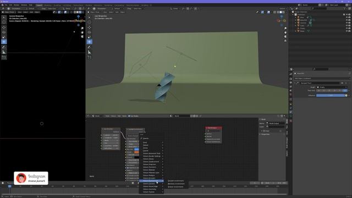Expand the Properties panel in node sidebar
The width and height of the screenshot is (352, 198).
260,134
